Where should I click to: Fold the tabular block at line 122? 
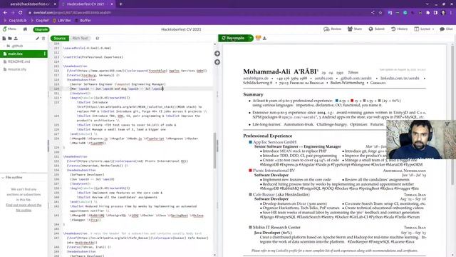[61, 98]
